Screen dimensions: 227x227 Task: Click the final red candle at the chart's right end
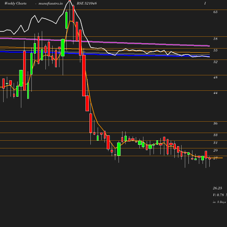(x=210, y=158)
